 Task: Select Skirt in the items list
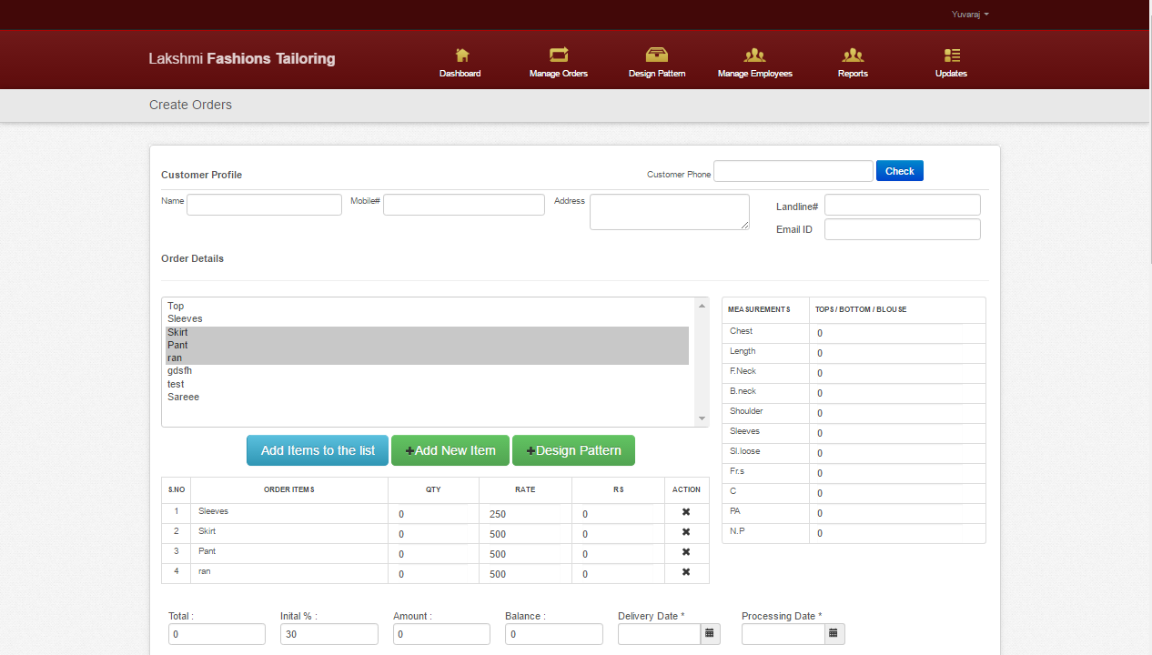[x=427, y=333]
